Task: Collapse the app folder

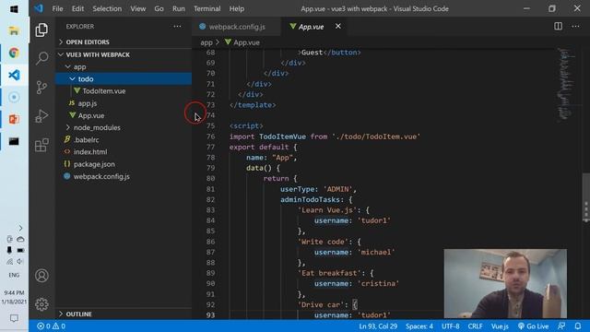Action: click(124, 66)
